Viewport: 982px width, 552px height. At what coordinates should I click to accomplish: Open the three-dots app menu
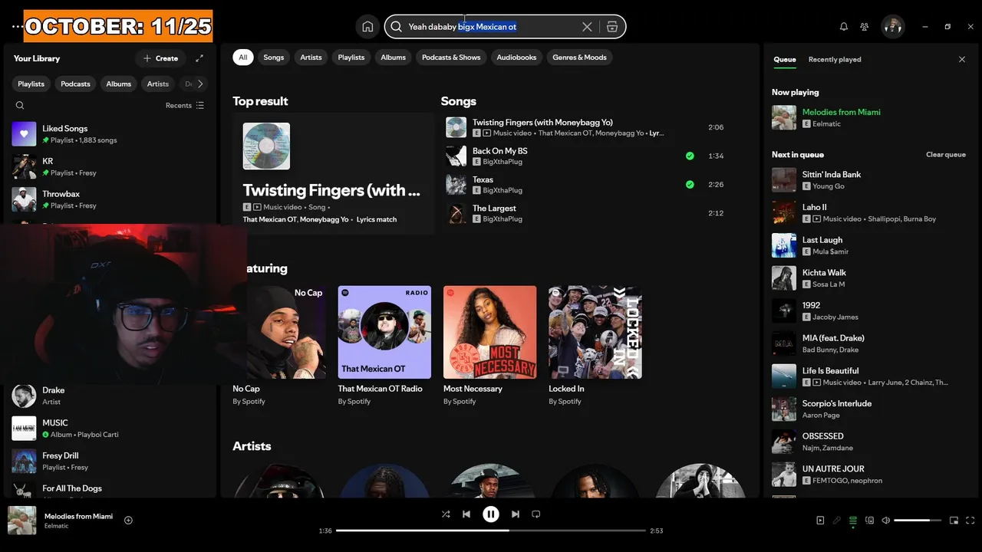pos(17,27)
